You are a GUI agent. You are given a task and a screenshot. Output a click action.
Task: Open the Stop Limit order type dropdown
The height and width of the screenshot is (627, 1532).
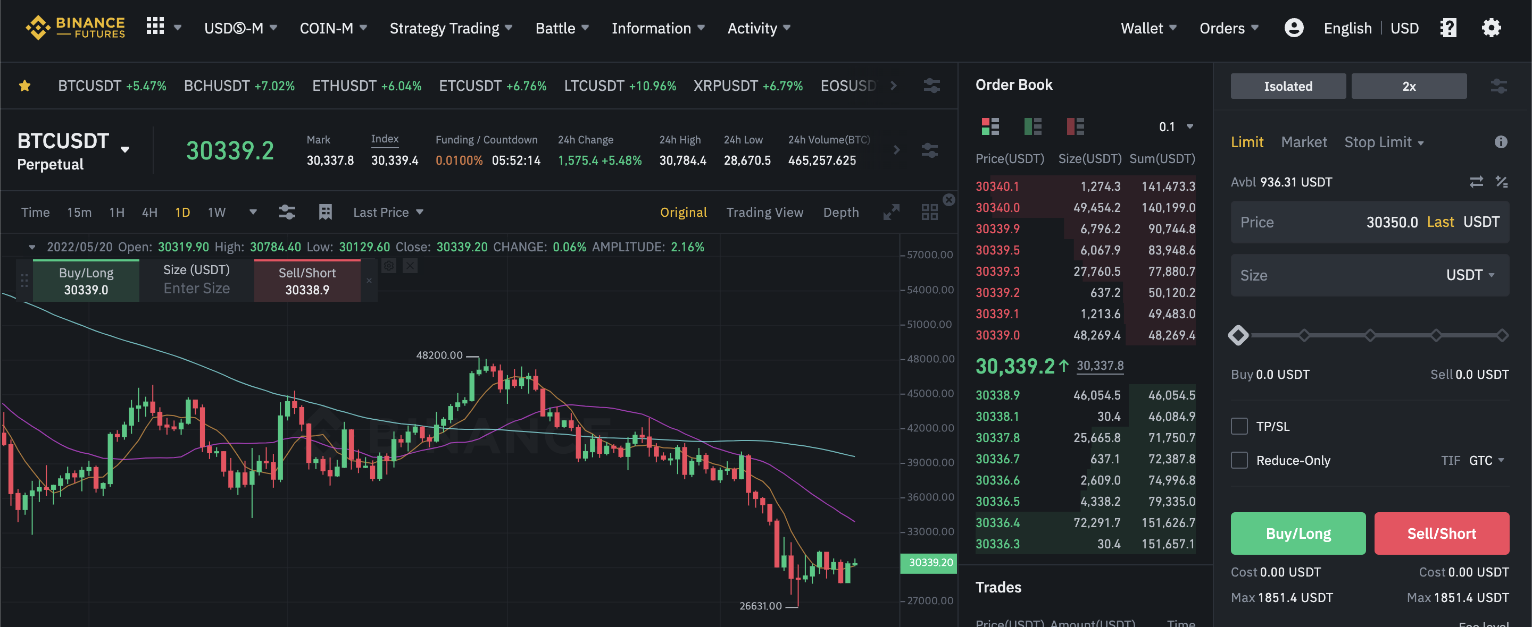(1384, 142)
